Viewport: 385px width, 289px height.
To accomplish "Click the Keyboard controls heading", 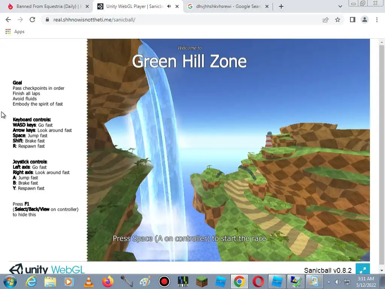I will (x=32, y=120).
